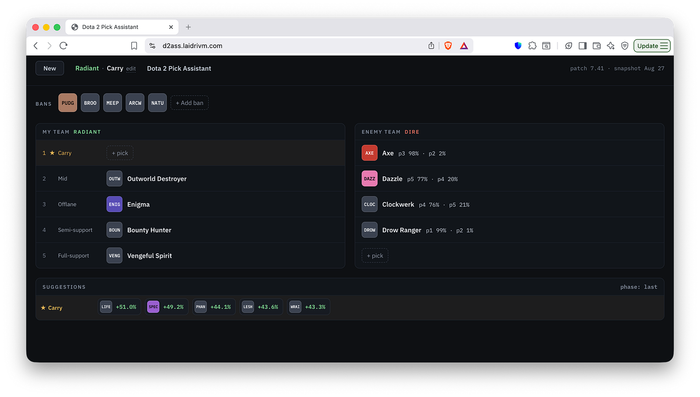Click the + Add ban button
The width and height of the screenshot is (700, 397).
coord(189,103)
